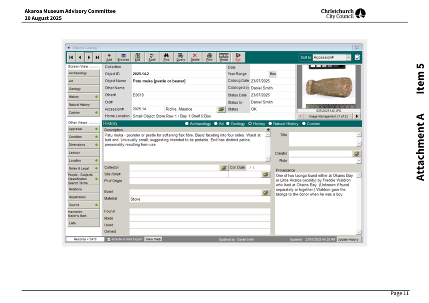
Task: Select the History radio button
Action: pyautogui.click(x=249, y=124)
